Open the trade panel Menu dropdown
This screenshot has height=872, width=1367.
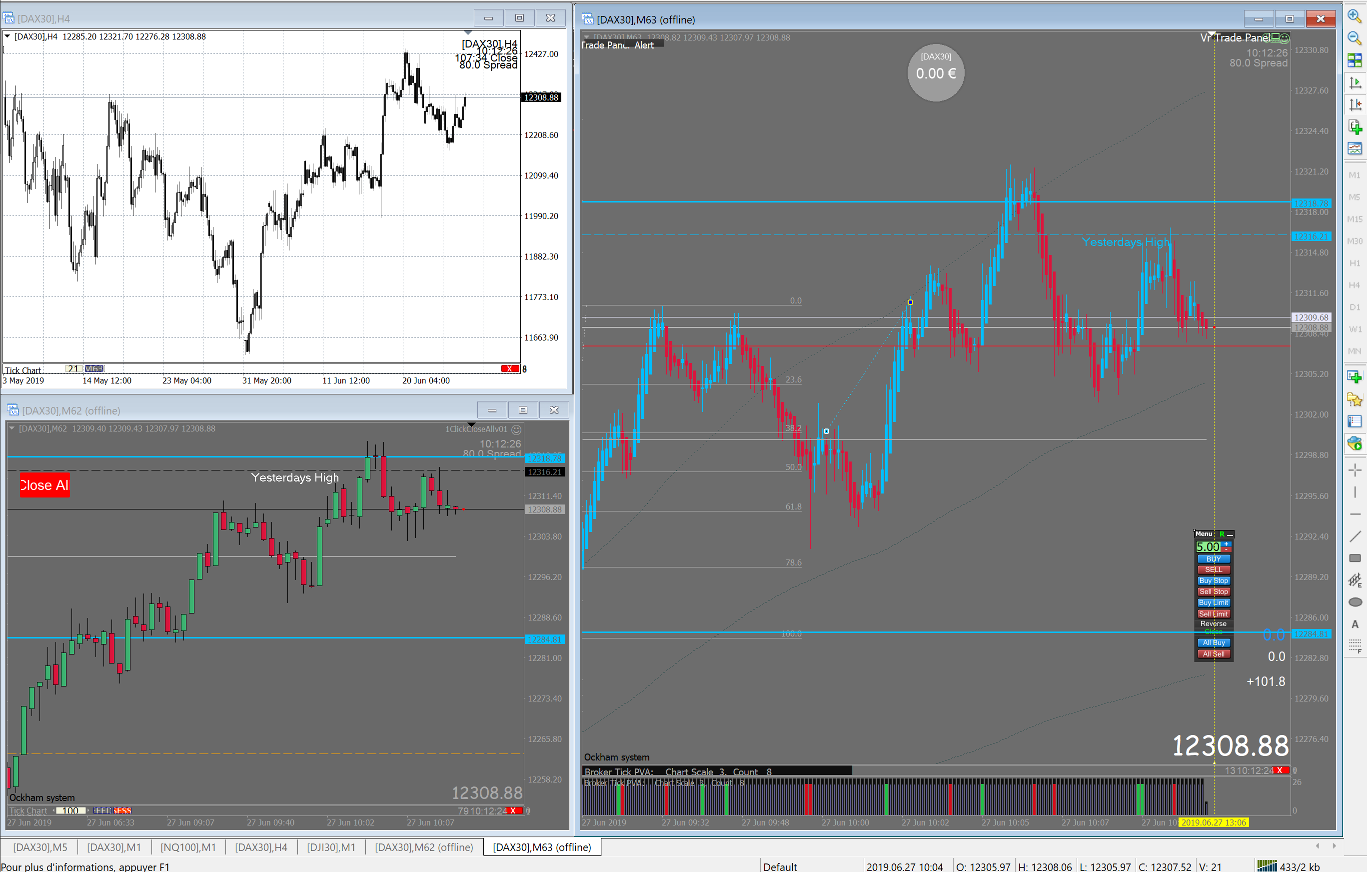pos(1204,534)
